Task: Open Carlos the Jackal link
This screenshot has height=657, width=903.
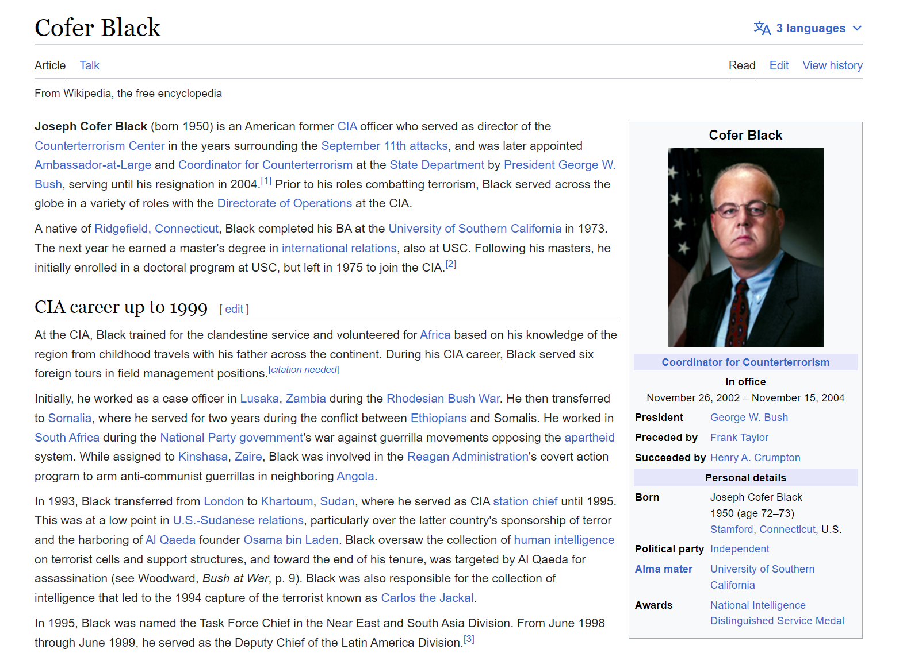Action: [x=427, y=598]
